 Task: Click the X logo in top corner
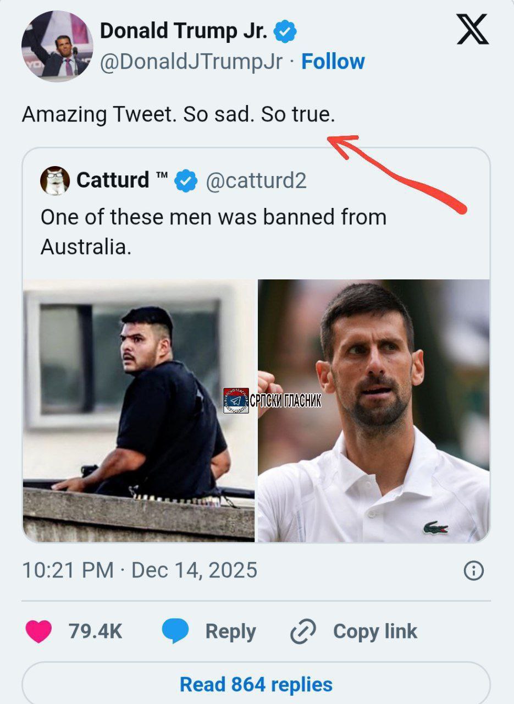472,30
